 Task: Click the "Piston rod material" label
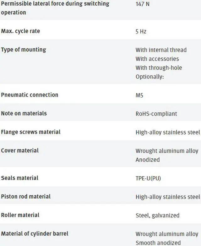[26, 196]
